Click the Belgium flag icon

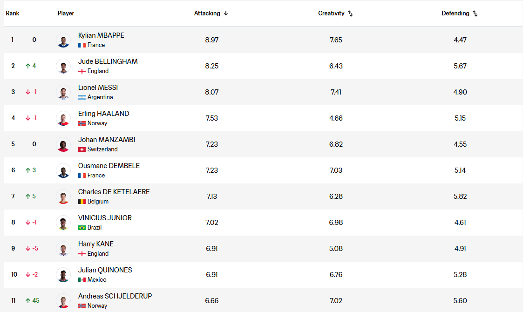click(x=82, y=202)
